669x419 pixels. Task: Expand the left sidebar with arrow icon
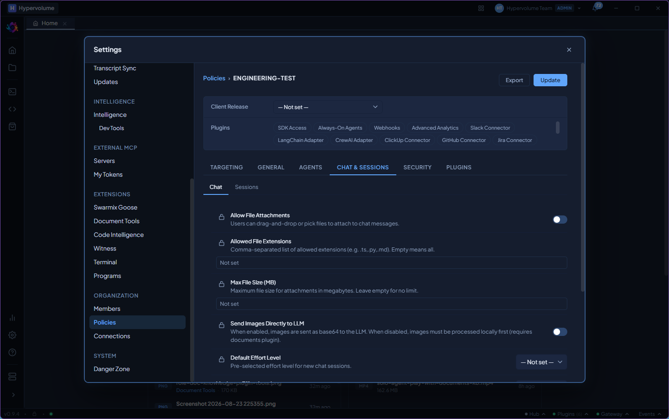point(13,395)
